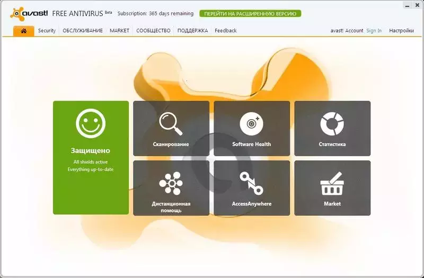Click the FREE ANTIVIRUS title text
This screenshot has height=278, width=424.
[77, 14]
